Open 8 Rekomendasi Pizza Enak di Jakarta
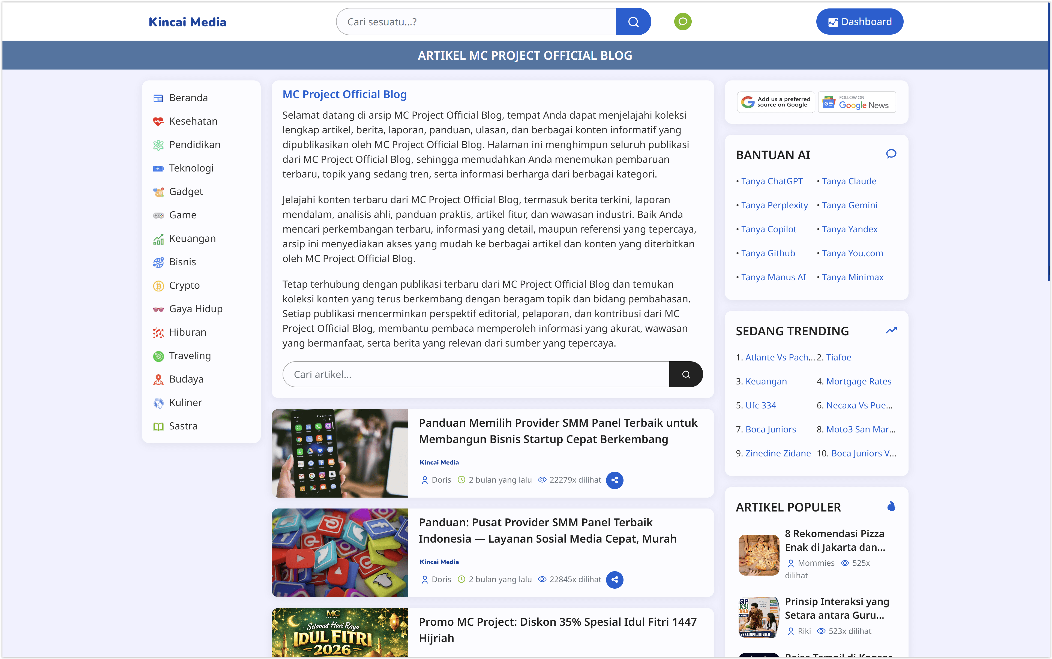The width and height of the screenshot is (1052, 659). (x=835, y=541)
